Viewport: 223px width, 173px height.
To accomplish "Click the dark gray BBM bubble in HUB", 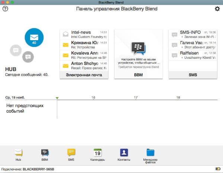I will 28,57.
